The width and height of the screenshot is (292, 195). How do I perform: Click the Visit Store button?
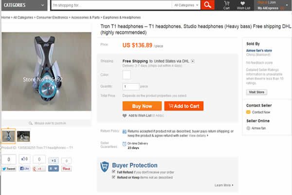click(x=256, y=92)
